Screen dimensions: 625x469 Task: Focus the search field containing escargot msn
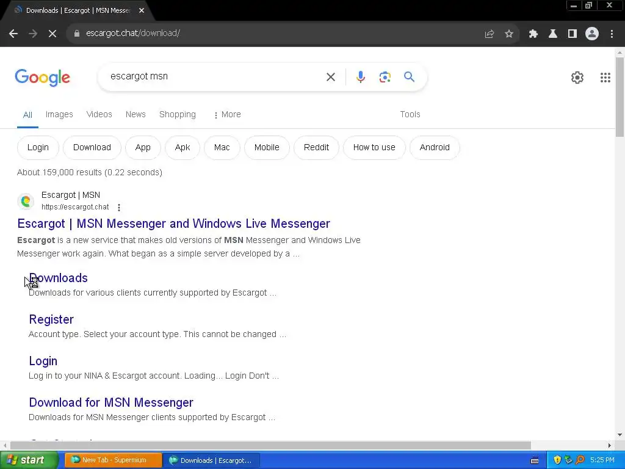pos(215,76)
